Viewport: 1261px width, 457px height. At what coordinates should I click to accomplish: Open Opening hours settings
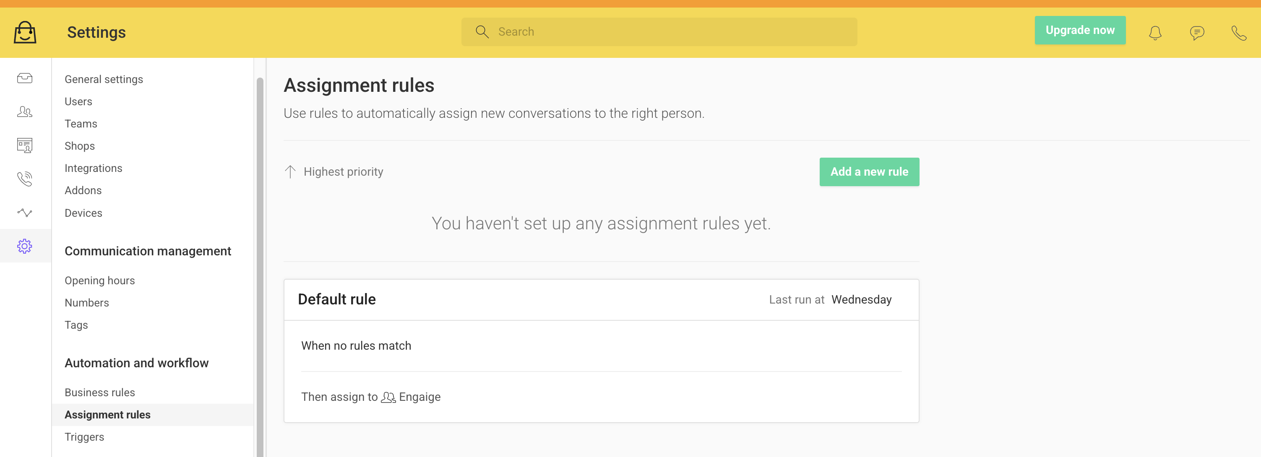tap(100, 280)
